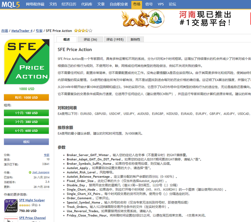
Task: Click the MetaTrader 5 logo in the banner
Action: tap(155, 18)
